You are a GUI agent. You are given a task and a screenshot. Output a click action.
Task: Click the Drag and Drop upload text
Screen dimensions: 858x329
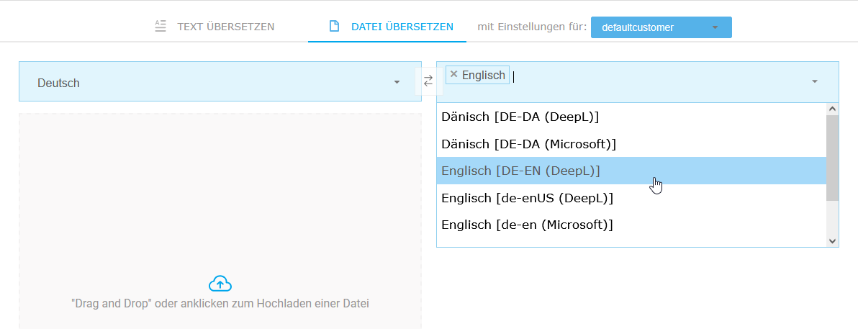tap(220, 304)
